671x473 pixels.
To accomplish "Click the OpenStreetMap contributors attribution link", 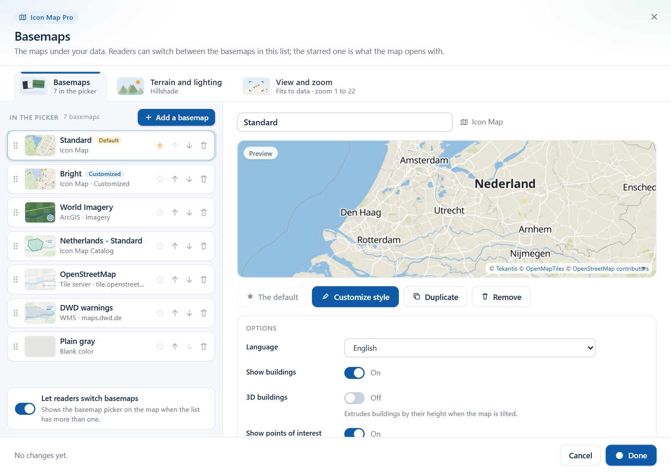I will pos(611,269).
